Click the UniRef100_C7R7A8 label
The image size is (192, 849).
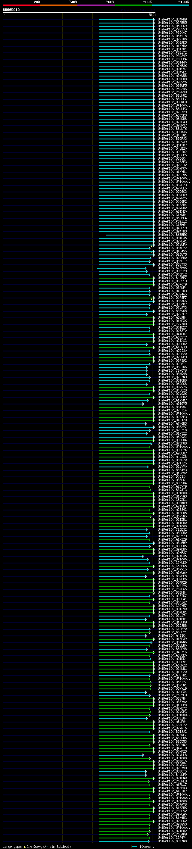pos(172,324)
